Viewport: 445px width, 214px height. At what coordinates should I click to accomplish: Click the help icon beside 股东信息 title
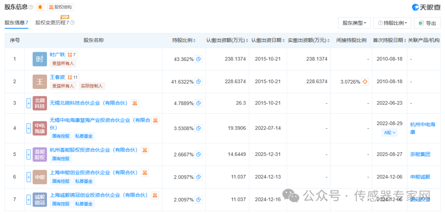(x=30, y=7)
